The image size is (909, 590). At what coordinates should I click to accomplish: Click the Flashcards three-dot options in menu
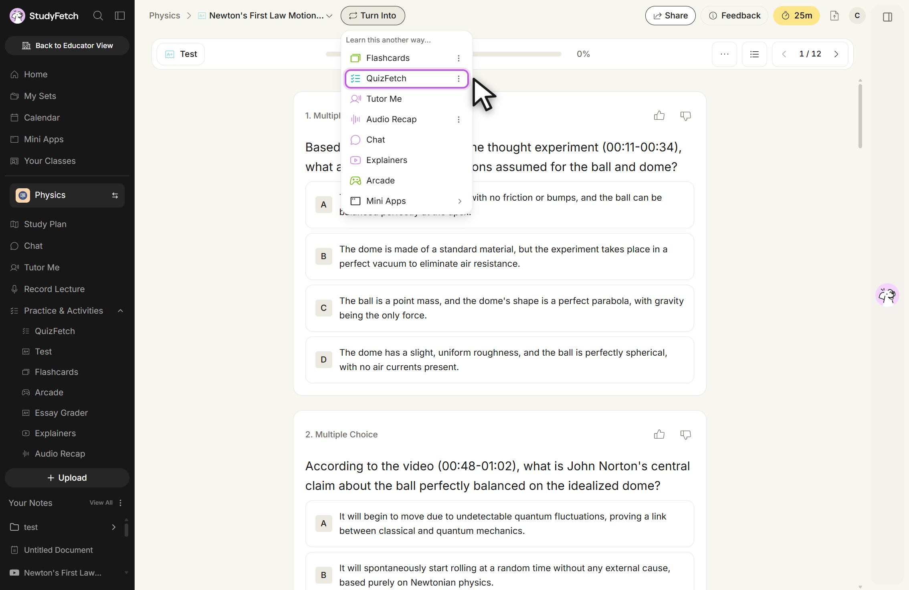(x=459, y=58)
